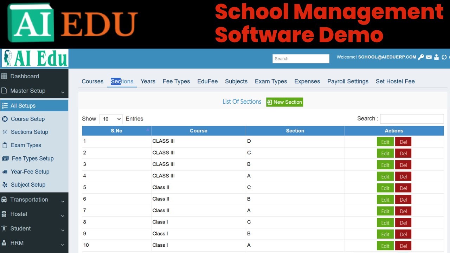Click the user profile icon in header
Screen dimensions: 450x253
click(436, 57)
